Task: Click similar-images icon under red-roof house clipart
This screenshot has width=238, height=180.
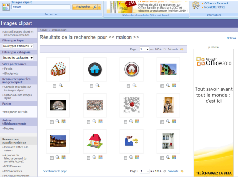Action: [x=100, y=157]
